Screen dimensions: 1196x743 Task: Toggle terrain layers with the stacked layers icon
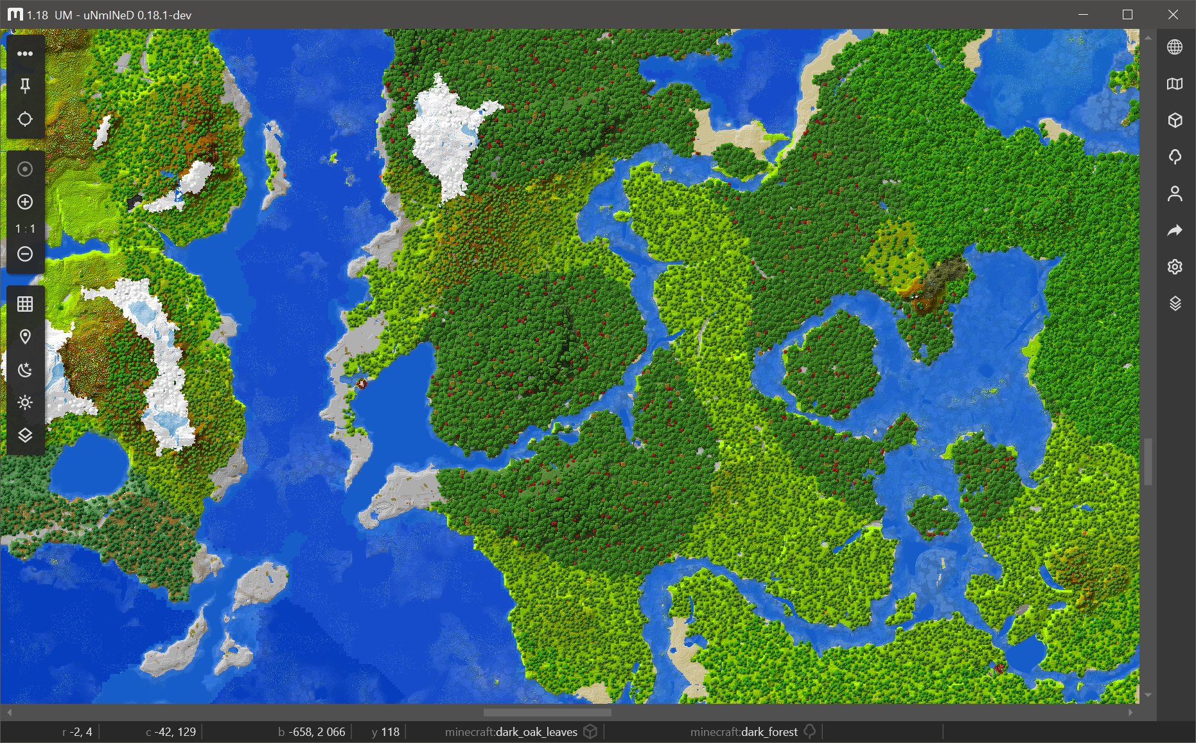[x=1175, y=303]
